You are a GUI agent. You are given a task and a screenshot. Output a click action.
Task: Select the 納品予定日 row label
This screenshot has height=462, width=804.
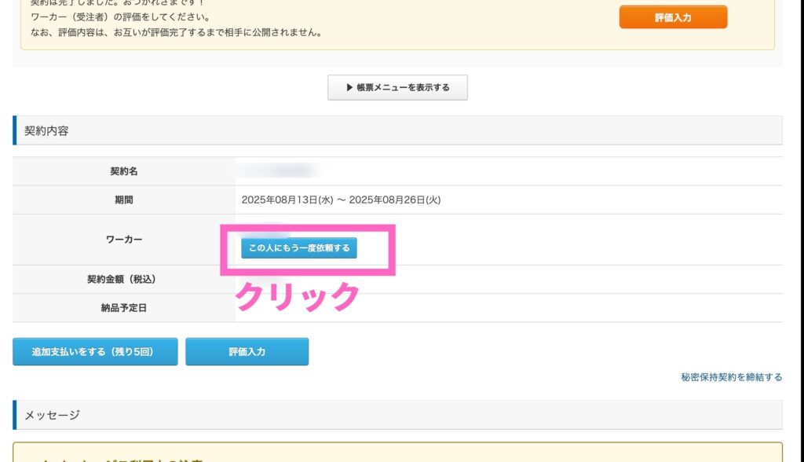(x=124, y=308)
